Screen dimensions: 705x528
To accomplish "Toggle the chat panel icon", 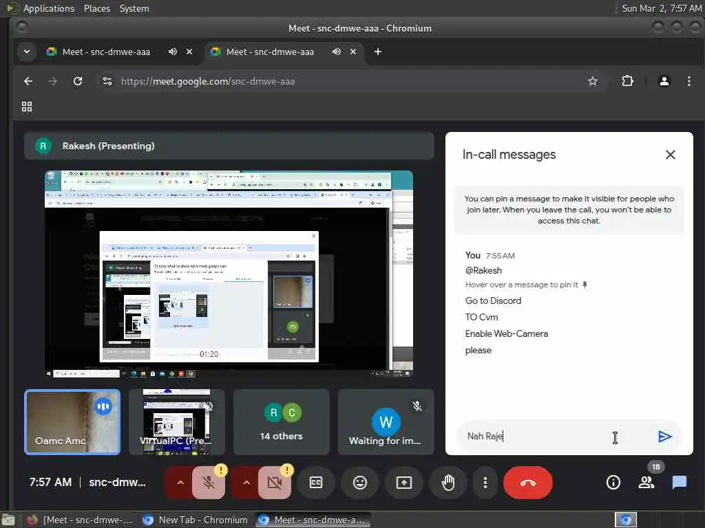I will pyautogui.click(x=680, y=483).
